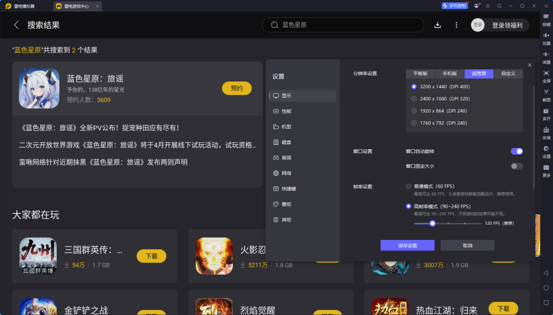
Task: Click 下载 for 热血江湖：归来
Action: [x=503, y=308]
